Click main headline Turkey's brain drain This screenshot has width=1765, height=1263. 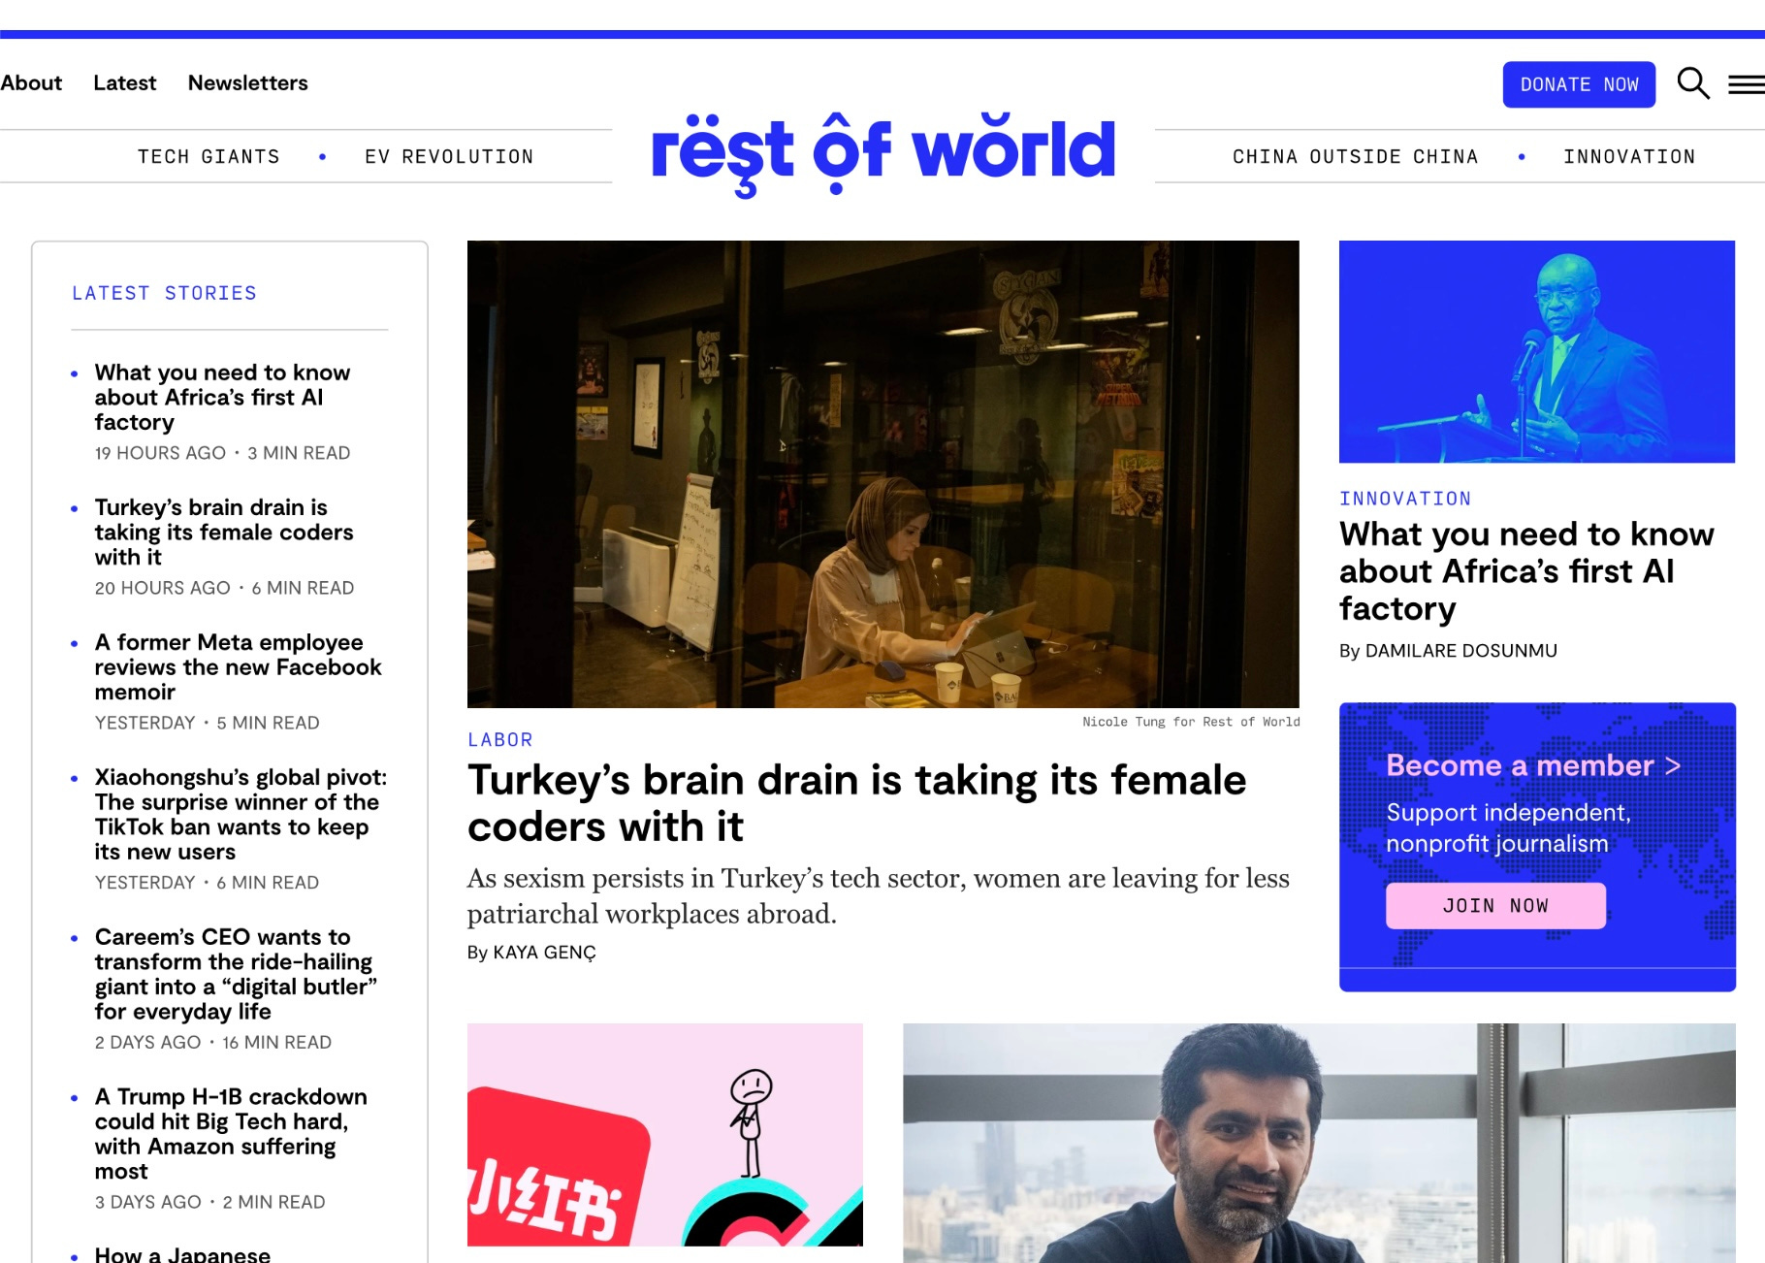coord(856,803)
